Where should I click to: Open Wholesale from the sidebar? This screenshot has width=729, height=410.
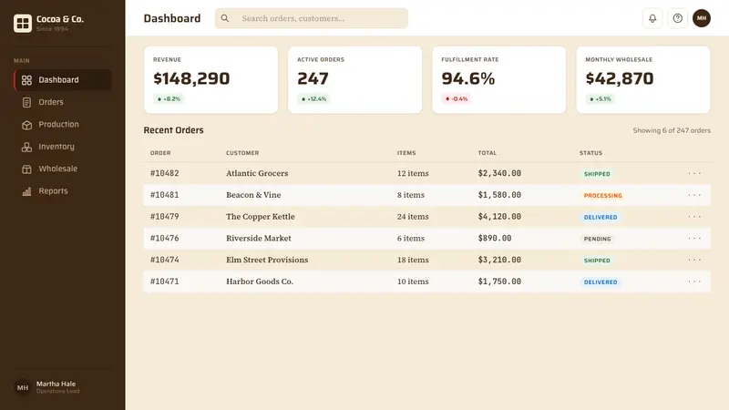62,169
